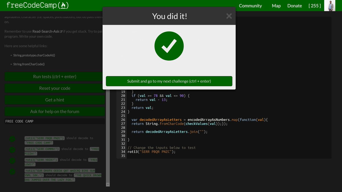Screen dimensions: 342x192
Task: Click line number 29 in editor gutter
Action: (x=123, y=132)
